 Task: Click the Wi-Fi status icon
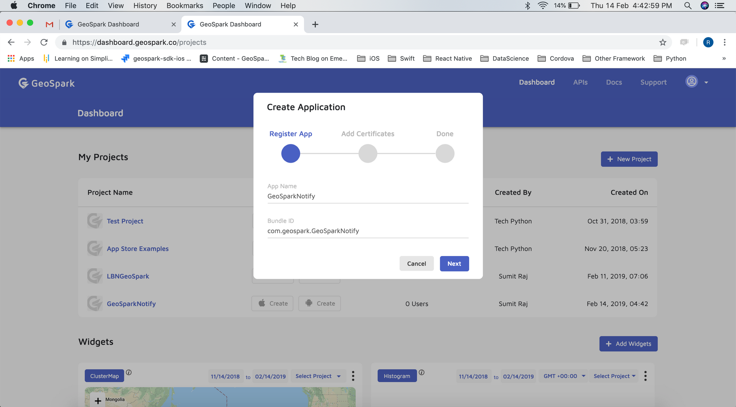(542, 6)
